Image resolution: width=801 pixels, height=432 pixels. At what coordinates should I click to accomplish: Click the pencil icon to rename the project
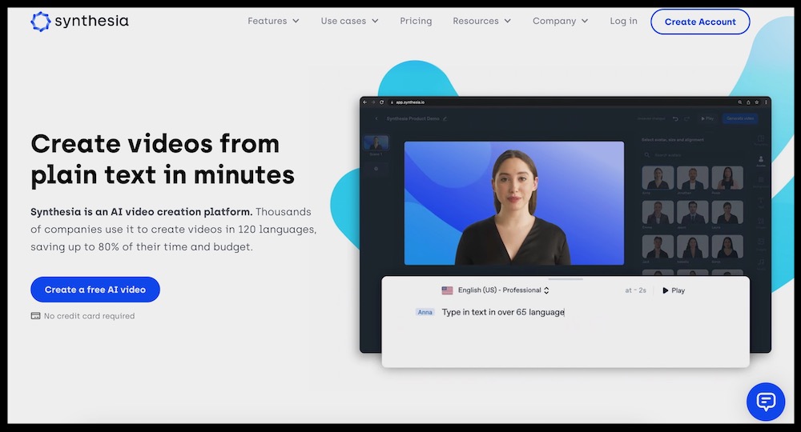[445, 118]
